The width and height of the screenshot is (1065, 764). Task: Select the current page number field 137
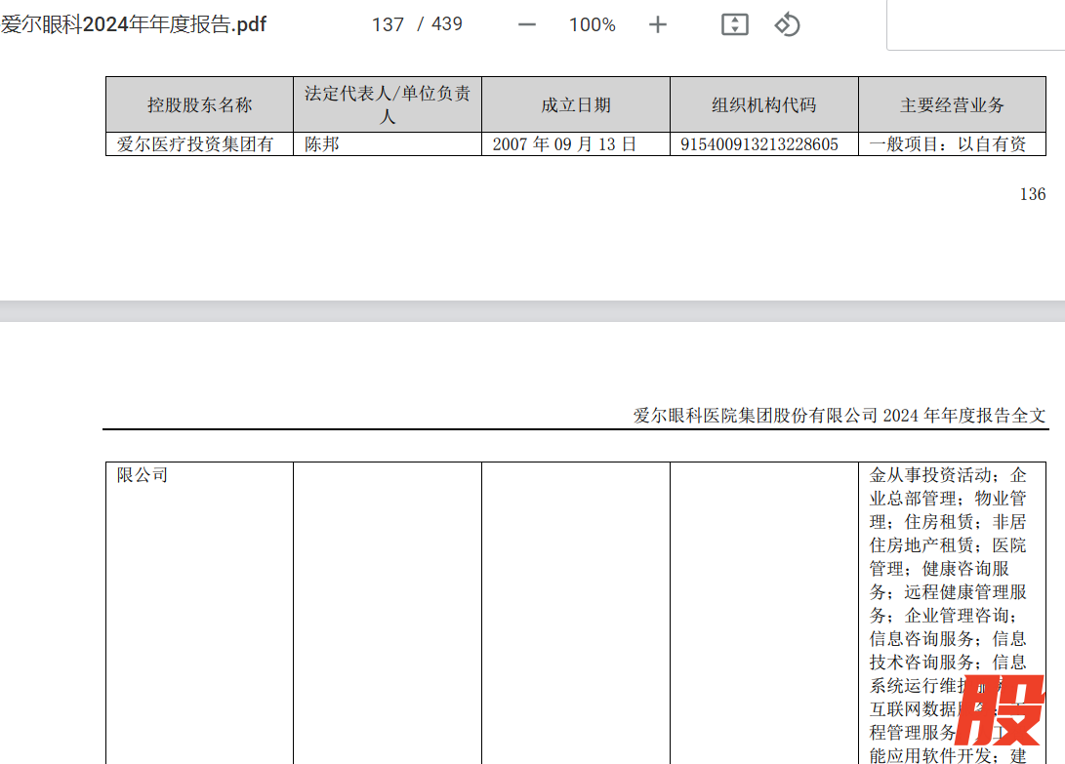click(388, 24)
